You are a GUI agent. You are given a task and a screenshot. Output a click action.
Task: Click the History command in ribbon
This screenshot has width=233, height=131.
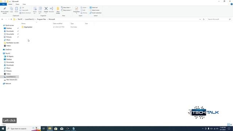[84, 13]
